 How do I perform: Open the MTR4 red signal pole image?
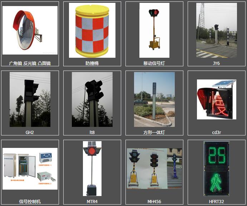click(x=92, y=169)
